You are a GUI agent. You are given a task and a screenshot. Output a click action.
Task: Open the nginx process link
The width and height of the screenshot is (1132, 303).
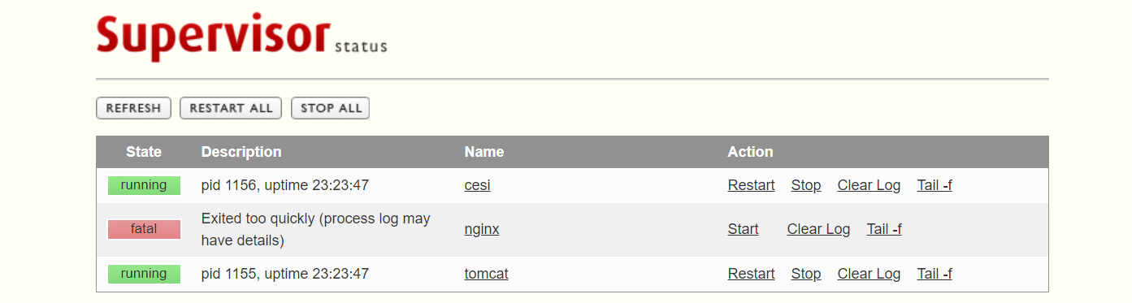point(482,229)
